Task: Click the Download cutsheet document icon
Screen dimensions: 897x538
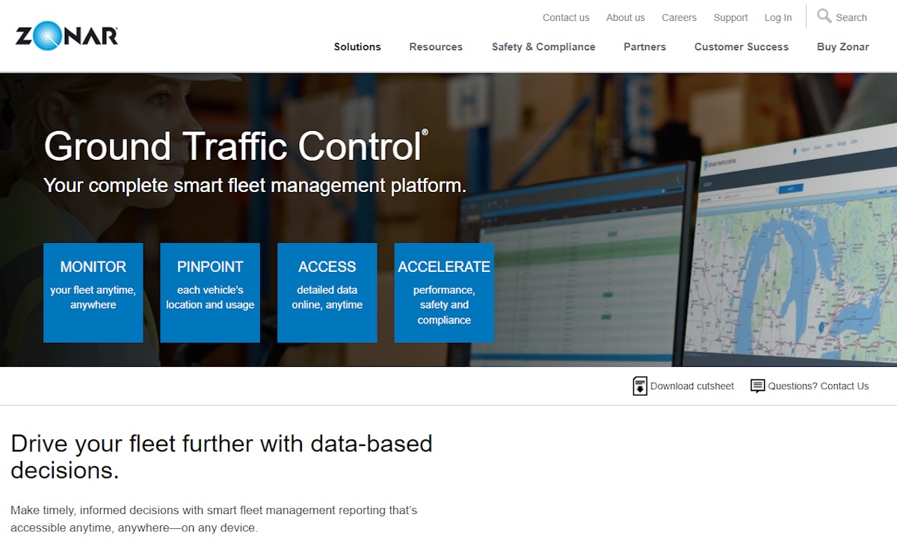Action: click(640, 386)
